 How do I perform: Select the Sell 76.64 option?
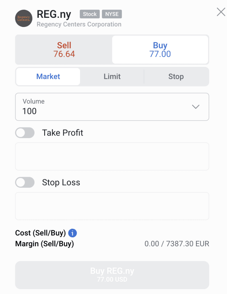(64, 50)
